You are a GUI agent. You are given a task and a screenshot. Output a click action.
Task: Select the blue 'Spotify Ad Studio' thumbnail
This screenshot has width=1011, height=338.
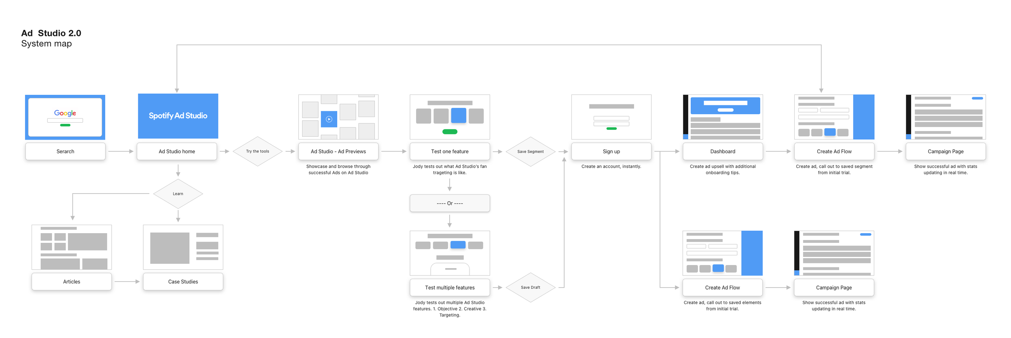[x=178, y=116]
